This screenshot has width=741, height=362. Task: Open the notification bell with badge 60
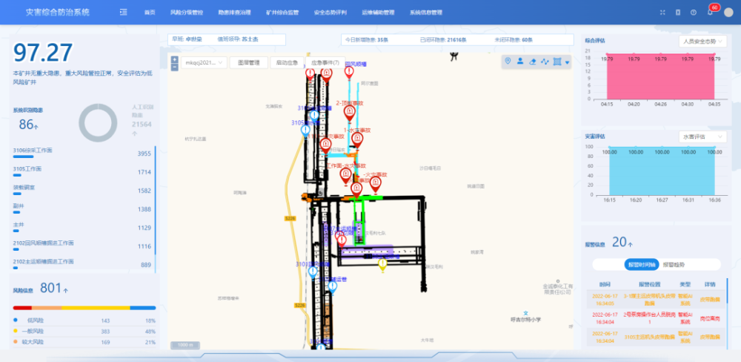pos(710,13)
